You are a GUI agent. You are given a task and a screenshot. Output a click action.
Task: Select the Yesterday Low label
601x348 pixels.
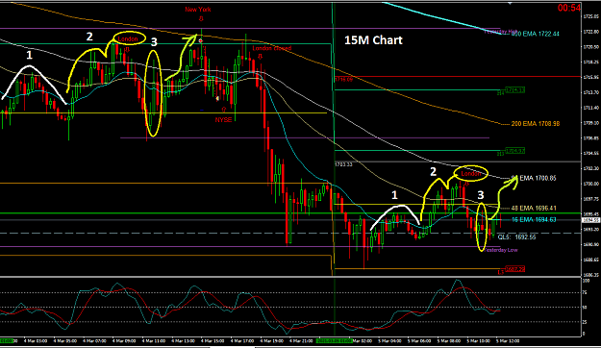pos(501,250)
